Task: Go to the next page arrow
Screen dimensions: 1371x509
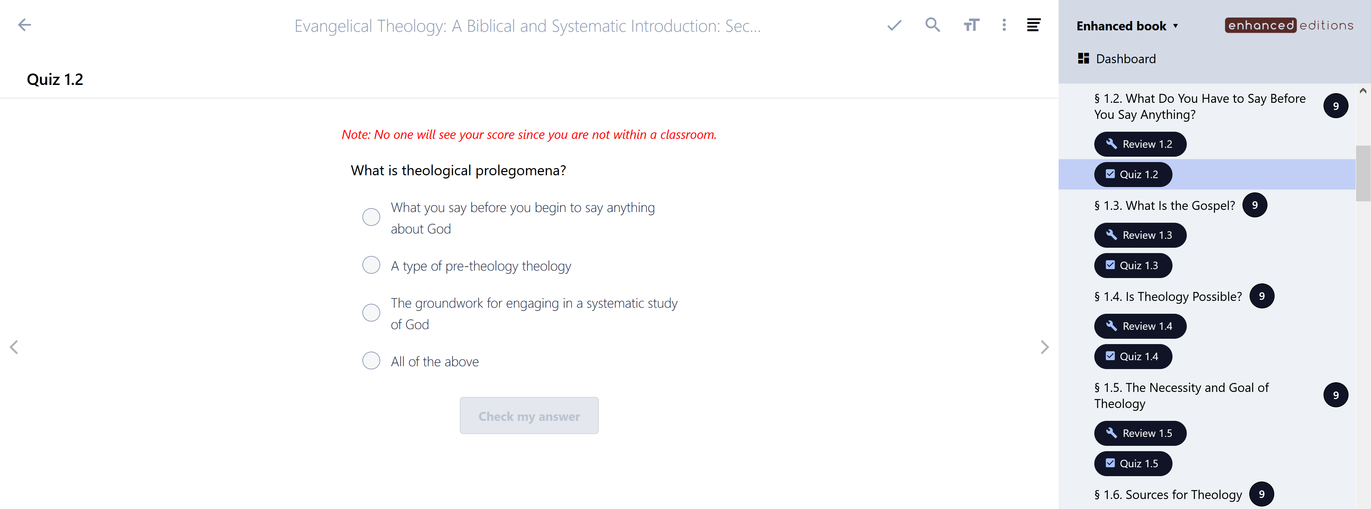Action: point(1044,347)
